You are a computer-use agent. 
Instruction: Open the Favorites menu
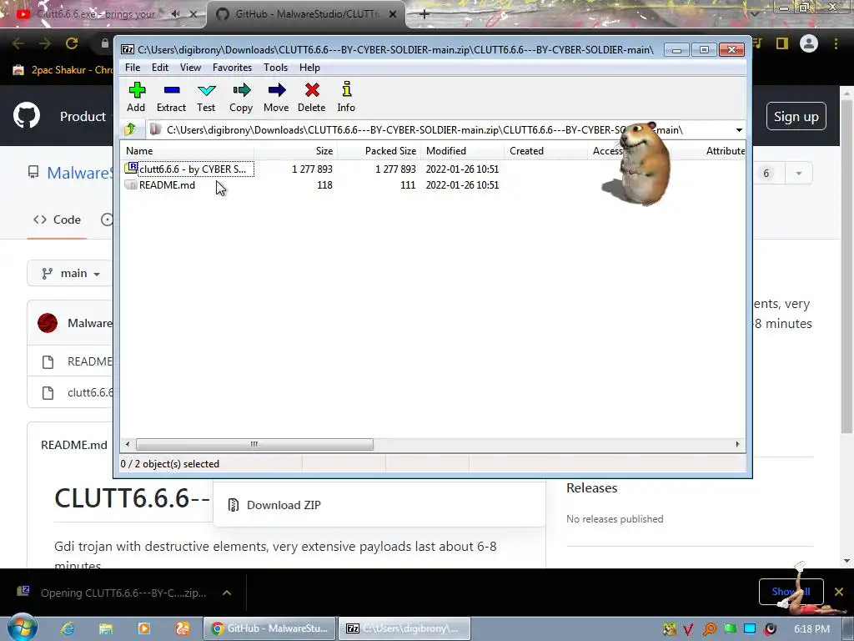[x=232, y=68]
